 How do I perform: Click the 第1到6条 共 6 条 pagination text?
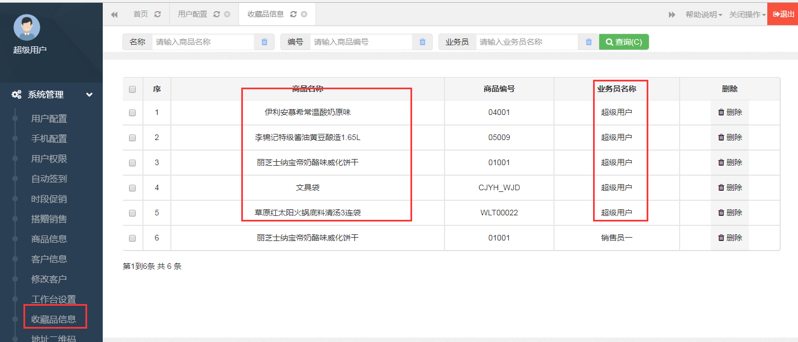(152, 266)
